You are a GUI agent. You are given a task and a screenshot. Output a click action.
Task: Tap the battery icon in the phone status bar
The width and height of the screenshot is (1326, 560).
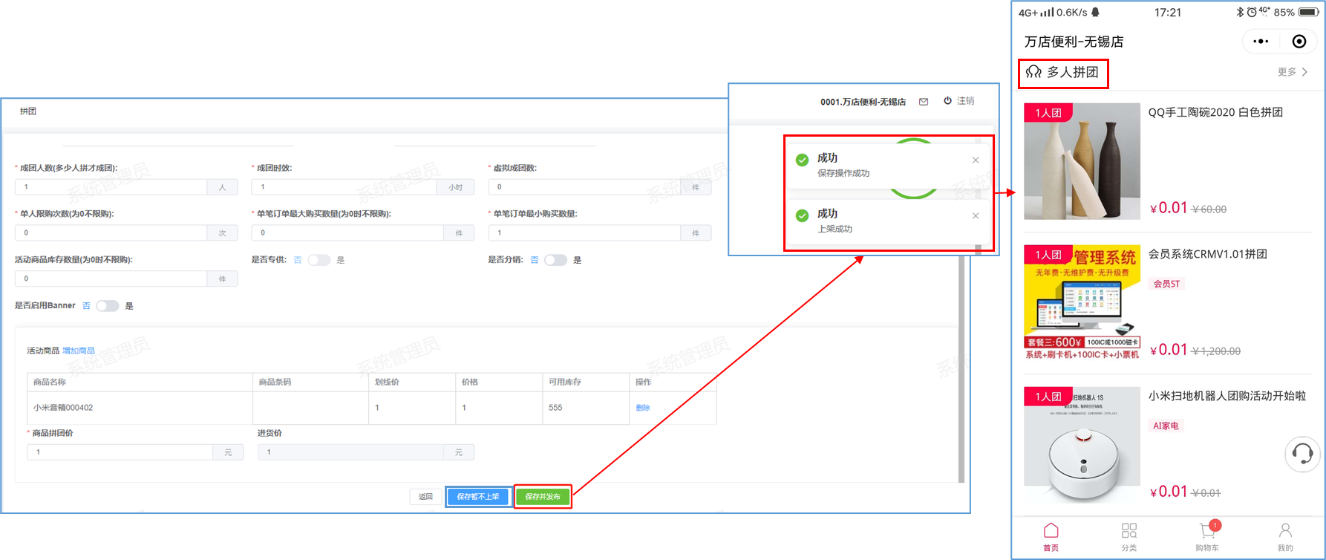(x=1309, y=13)
